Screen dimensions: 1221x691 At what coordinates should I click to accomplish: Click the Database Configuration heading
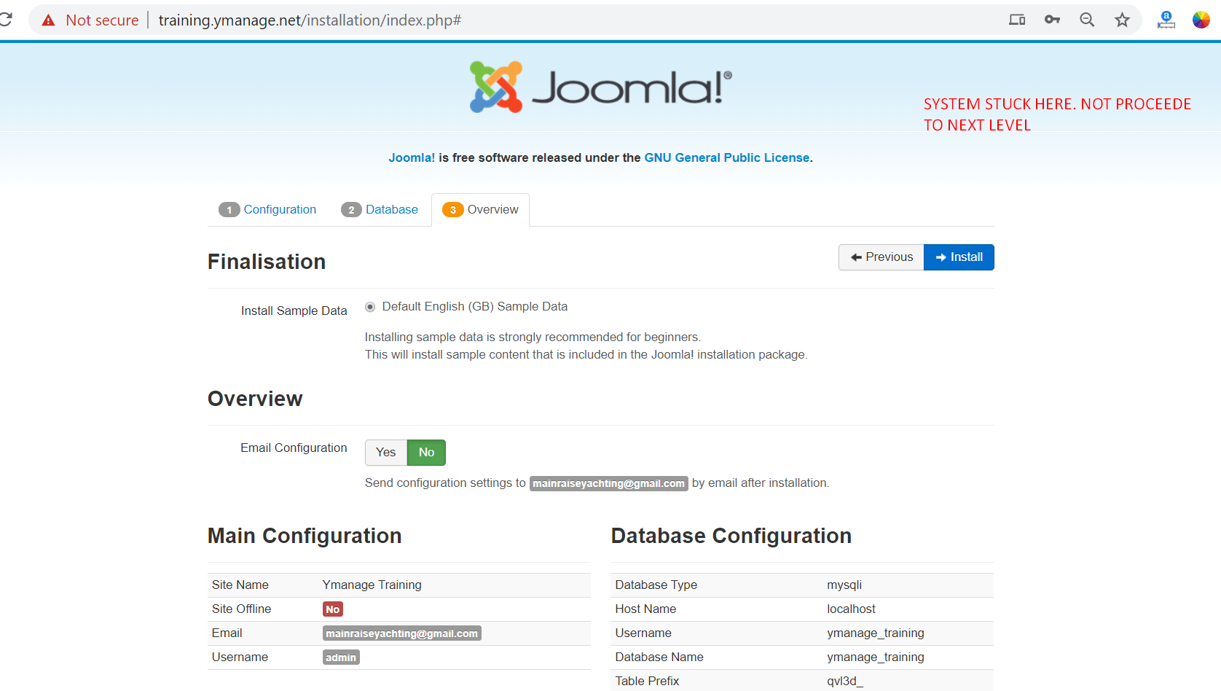(x=731, y=536)
